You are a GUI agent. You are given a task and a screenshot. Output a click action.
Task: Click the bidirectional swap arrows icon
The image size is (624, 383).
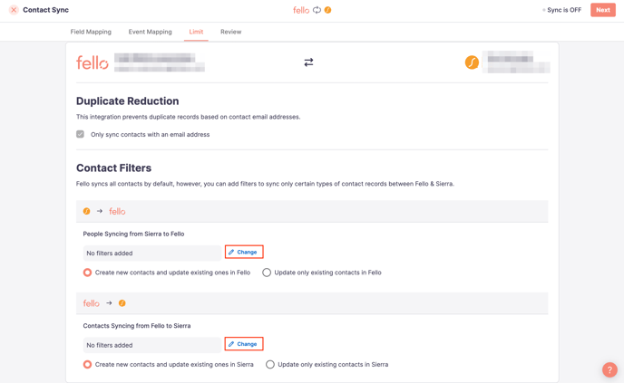(x=308, y=62)
